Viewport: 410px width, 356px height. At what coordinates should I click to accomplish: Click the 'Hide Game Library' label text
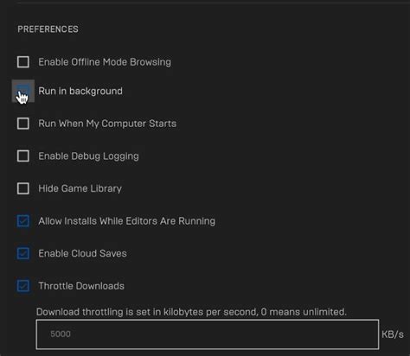pyautogui.click(x=80, y=188)
